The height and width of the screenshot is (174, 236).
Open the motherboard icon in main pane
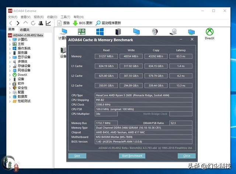pos(81,32)
